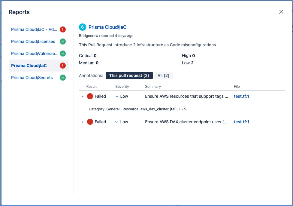Image resolution: width=293 pixels, height=206 pixels.
Task: Expand the AWS DAX cluster endpoint annotation
Action: (x=83, y=122)
